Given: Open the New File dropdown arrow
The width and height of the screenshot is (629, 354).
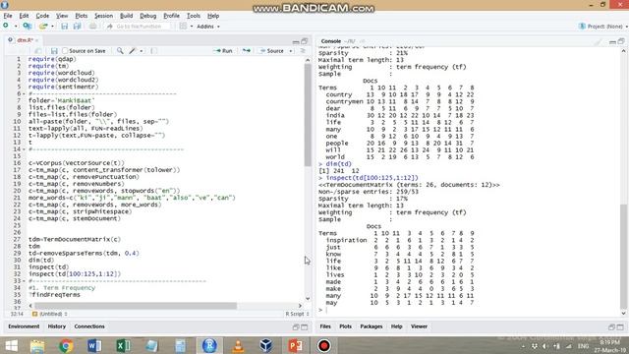Looking at the screenshot, I should (x=16, y=27).
